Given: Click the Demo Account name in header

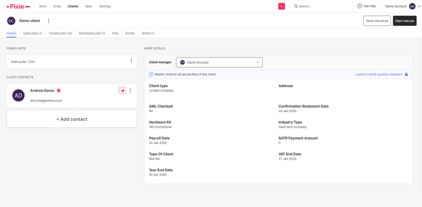Looking at the screenshot, I should coord(396,6).
